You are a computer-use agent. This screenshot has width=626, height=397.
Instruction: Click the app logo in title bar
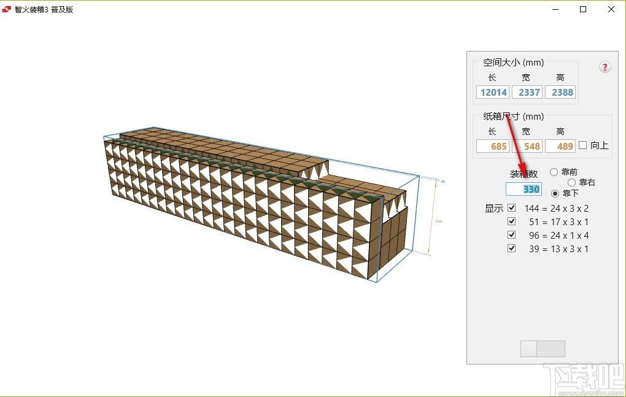tap(6, 9)
